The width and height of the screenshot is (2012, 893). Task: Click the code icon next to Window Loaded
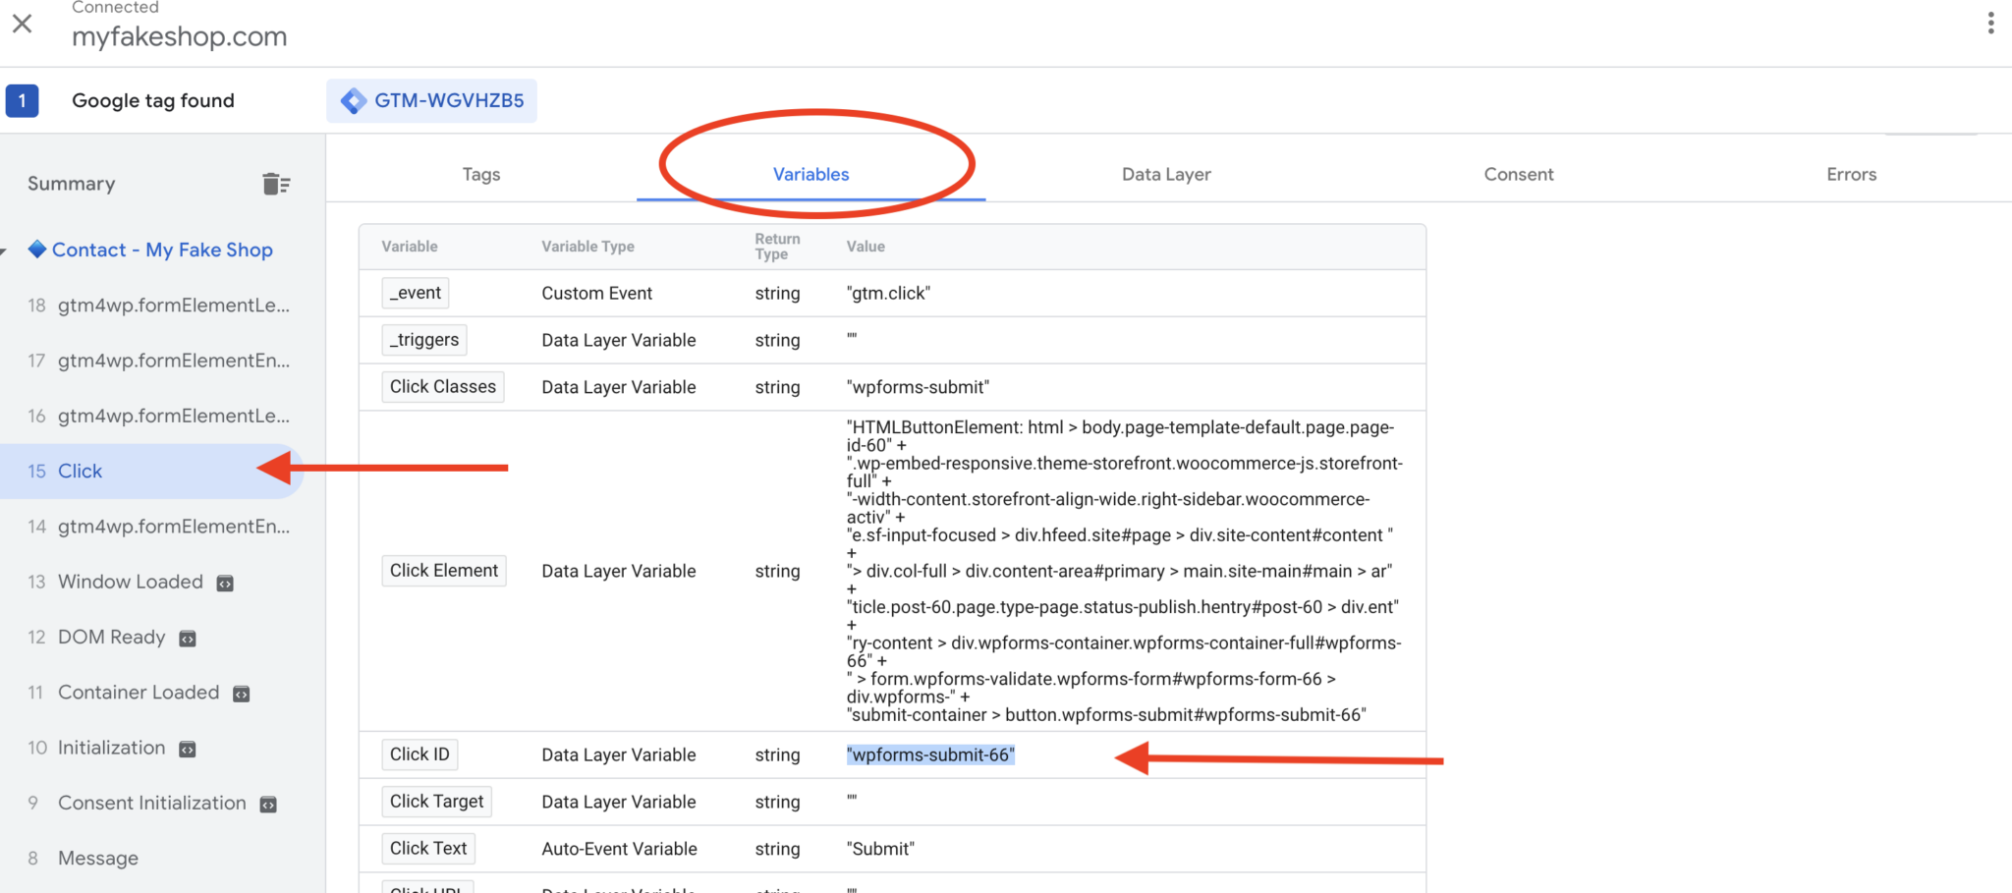click(224, 582)
